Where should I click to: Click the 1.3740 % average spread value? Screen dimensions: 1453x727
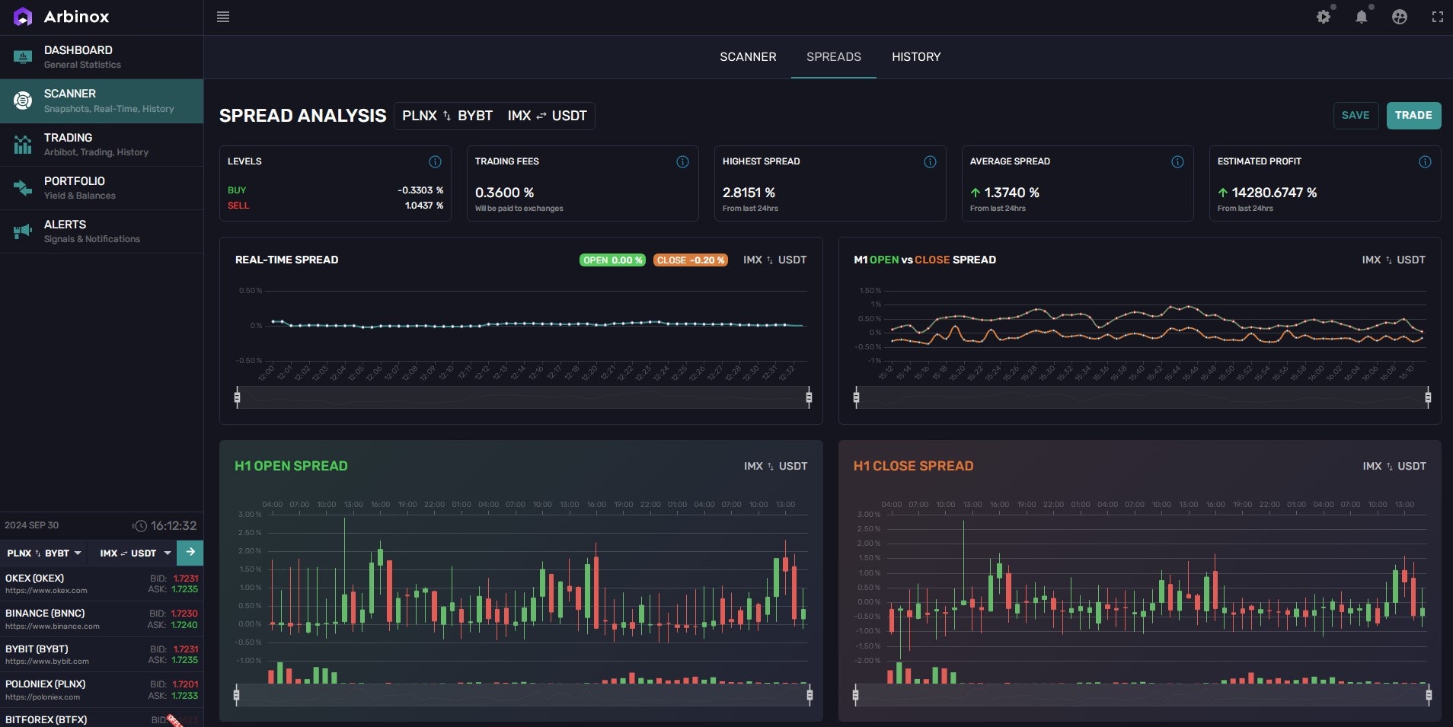1011,193
